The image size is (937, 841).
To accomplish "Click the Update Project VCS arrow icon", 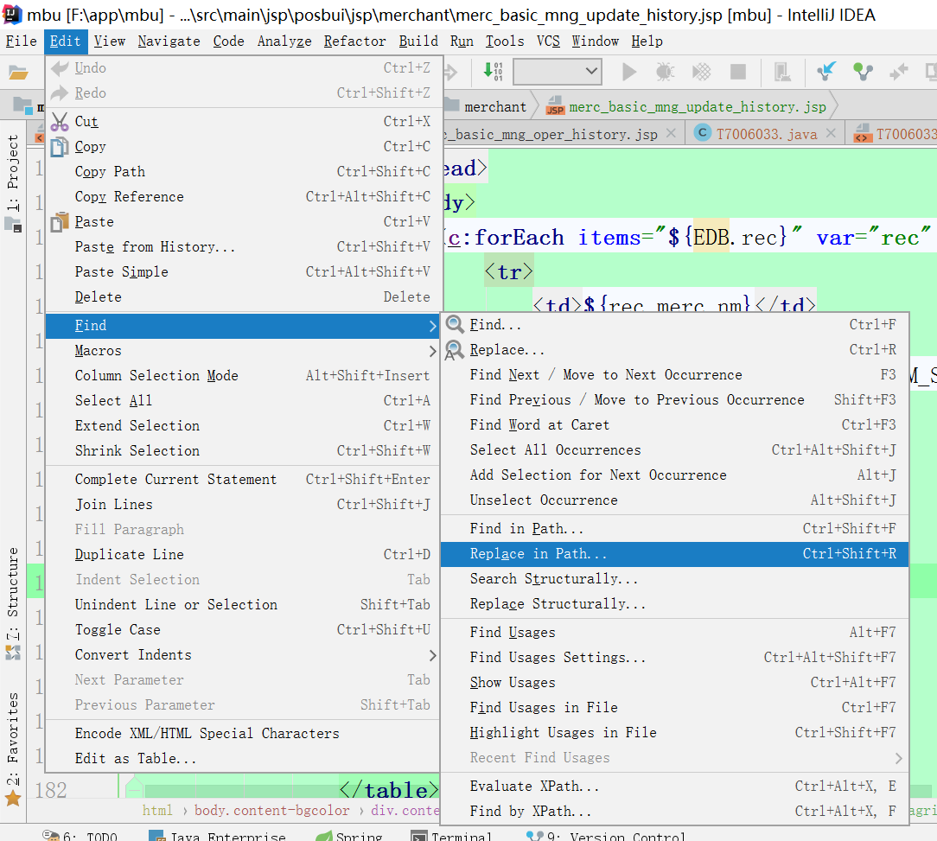I will pyautogui.click(x=826, y=72).
